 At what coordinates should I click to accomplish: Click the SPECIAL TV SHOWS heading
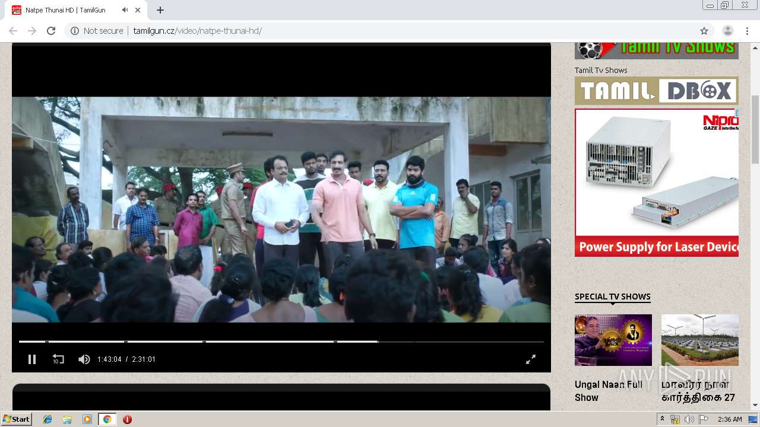click(x=613, y=297)
